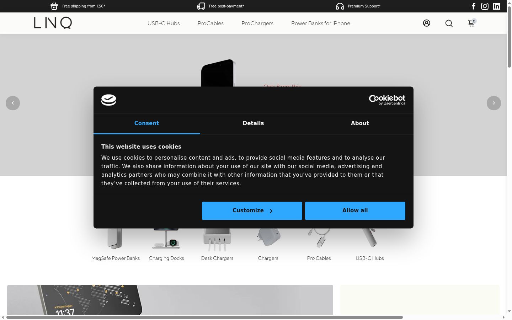
Task: Switch to the Consent tab
Action: coord(147,123)
